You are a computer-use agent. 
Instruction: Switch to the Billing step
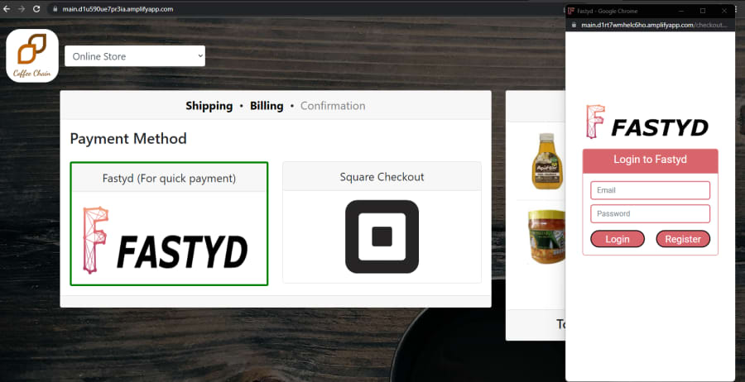(267, 106)
